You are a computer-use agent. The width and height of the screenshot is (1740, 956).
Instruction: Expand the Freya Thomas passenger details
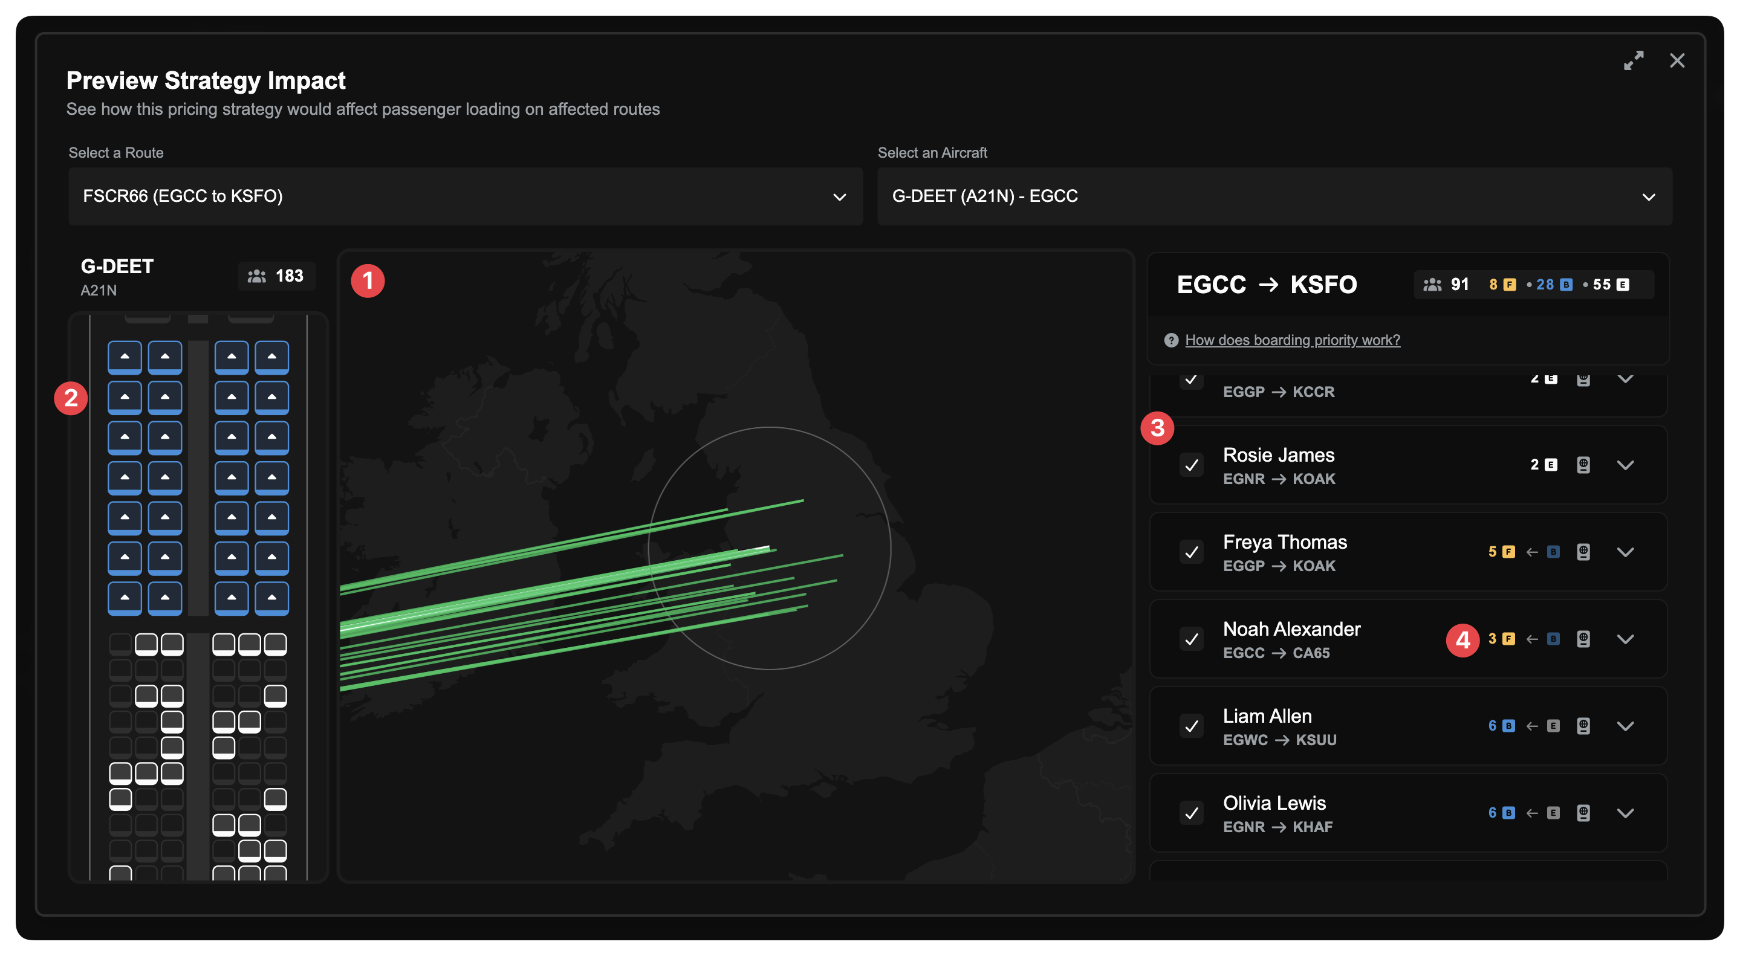[1625, 552]
